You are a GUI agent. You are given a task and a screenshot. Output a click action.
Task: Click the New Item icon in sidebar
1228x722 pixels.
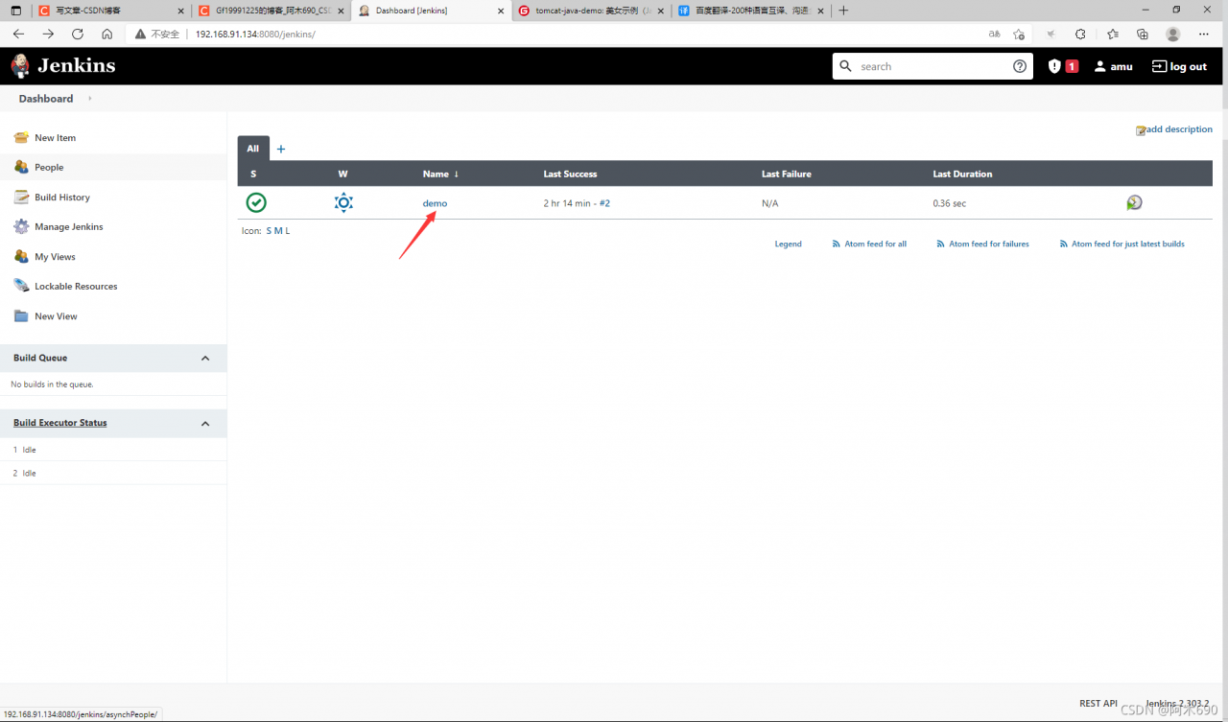pos(21,138)
